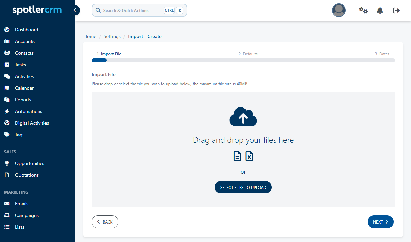Select step 3 Dates tab
411x242 pixels.
pos(382,54)
